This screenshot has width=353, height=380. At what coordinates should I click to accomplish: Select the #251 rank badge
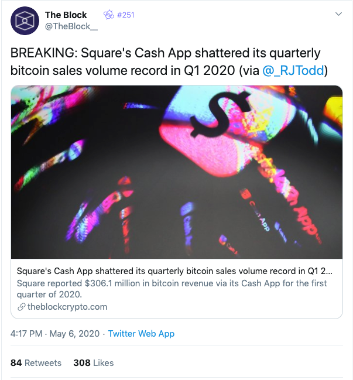point(125,15)
